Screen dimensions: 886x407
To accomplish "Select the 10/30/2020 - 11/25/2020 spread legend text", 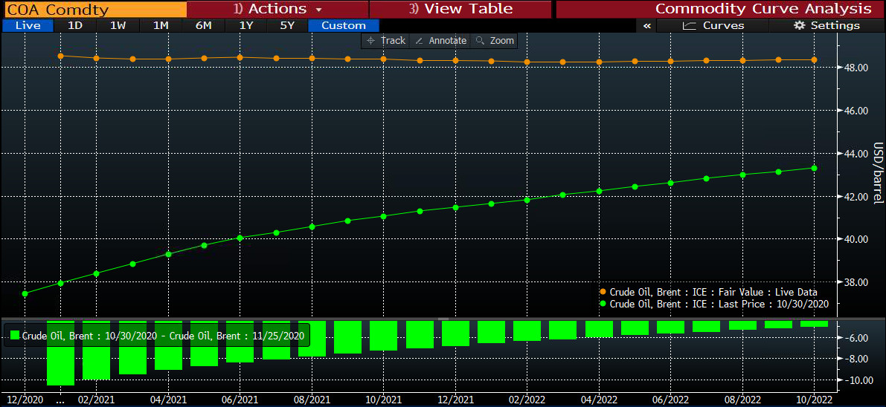I will point(164,335).
